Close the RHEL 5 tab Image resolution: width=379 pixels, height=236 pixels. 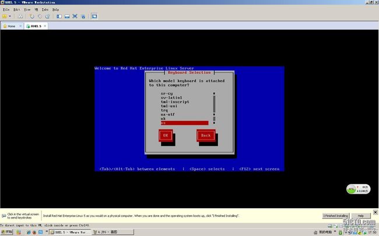click(x=45, y=26)
